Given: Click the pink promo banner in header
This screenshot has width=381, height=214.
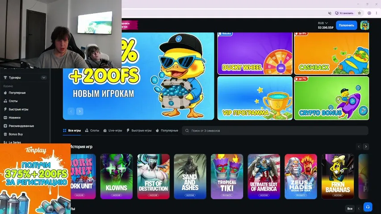Looking at the screenshot, I should pyautogui.click(x=130, y=25).
